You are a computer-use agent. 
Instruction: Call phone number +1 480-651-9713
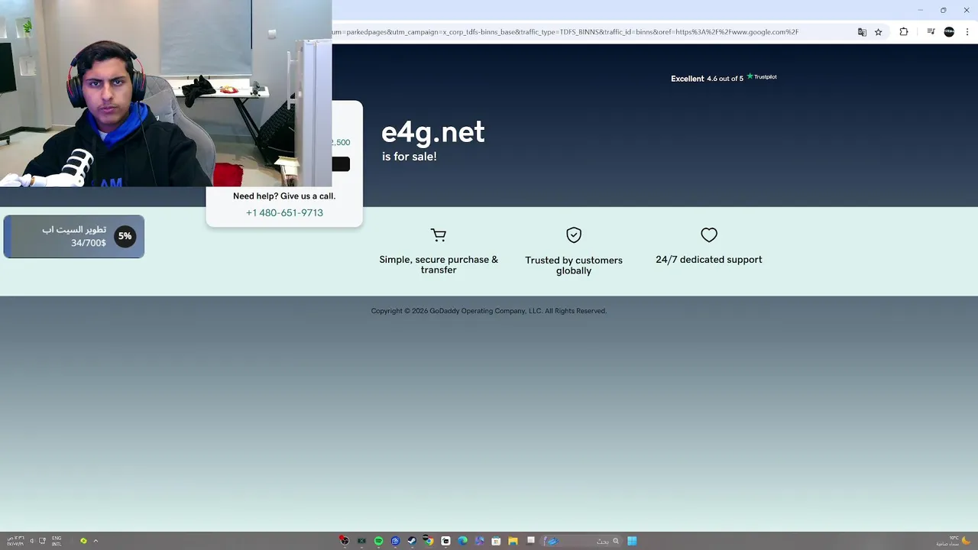coord(284,212)
